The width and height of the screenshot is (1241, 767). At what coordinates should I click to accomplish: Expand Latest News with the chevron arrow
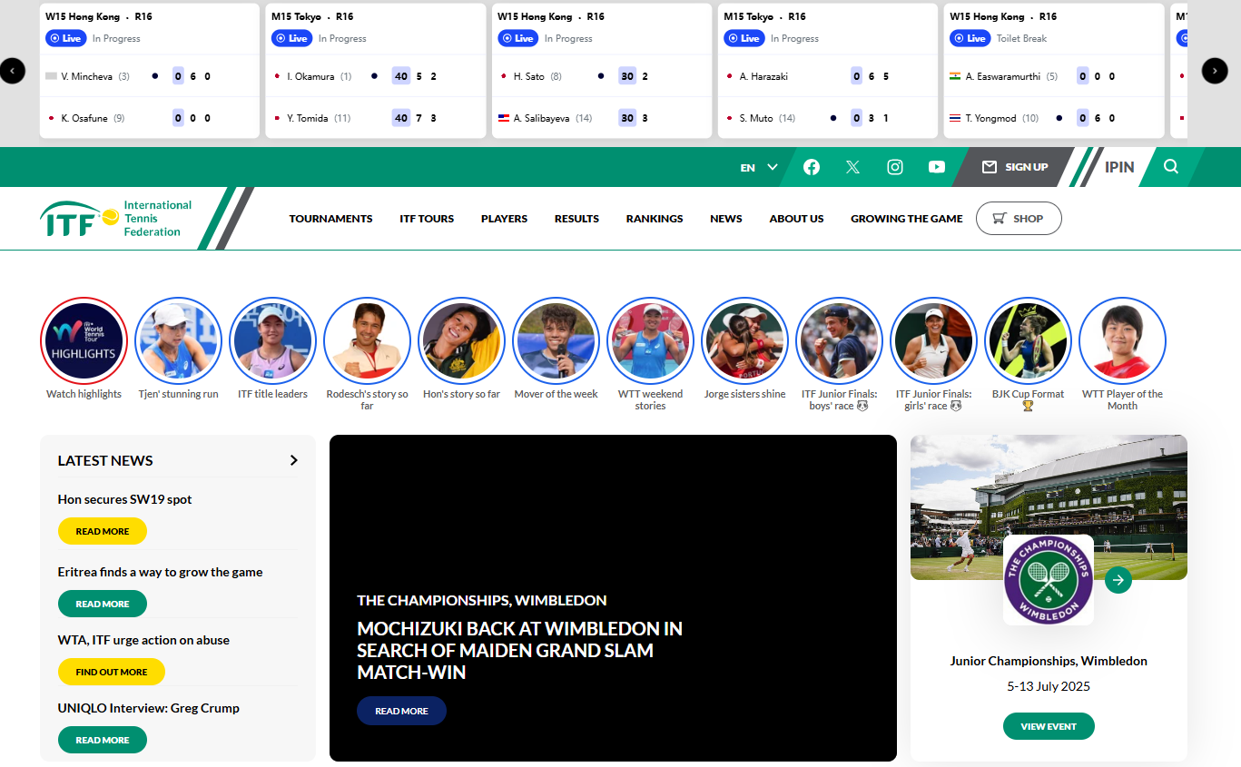click(x=293, y=460)
